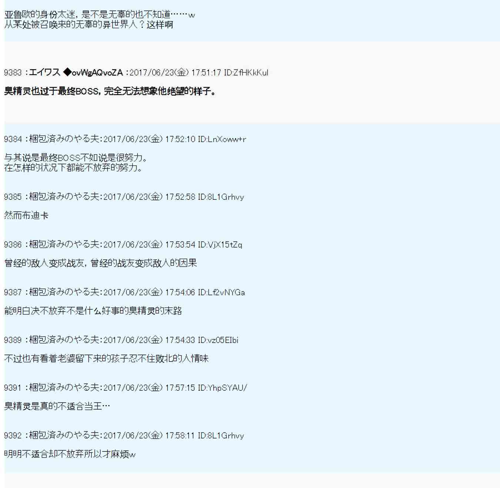Click post number 9387
The width and height of the screenshot is (500, 488).
pyautogui.click(x=13, y=292)
